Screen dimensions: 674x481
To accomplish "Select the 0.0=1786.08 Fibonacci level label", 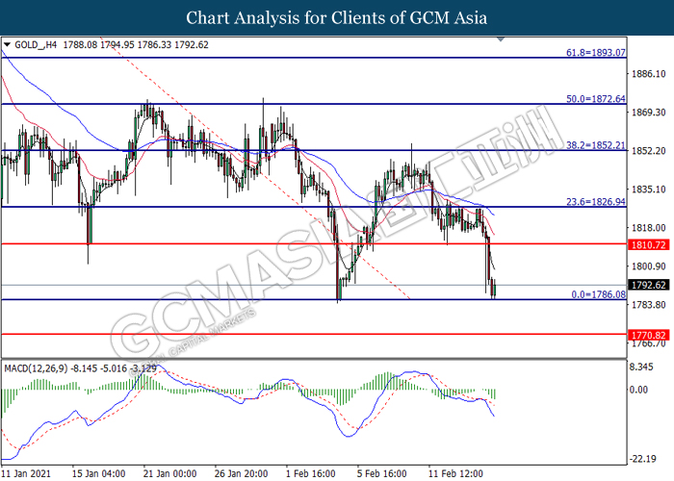I will 598,294.
